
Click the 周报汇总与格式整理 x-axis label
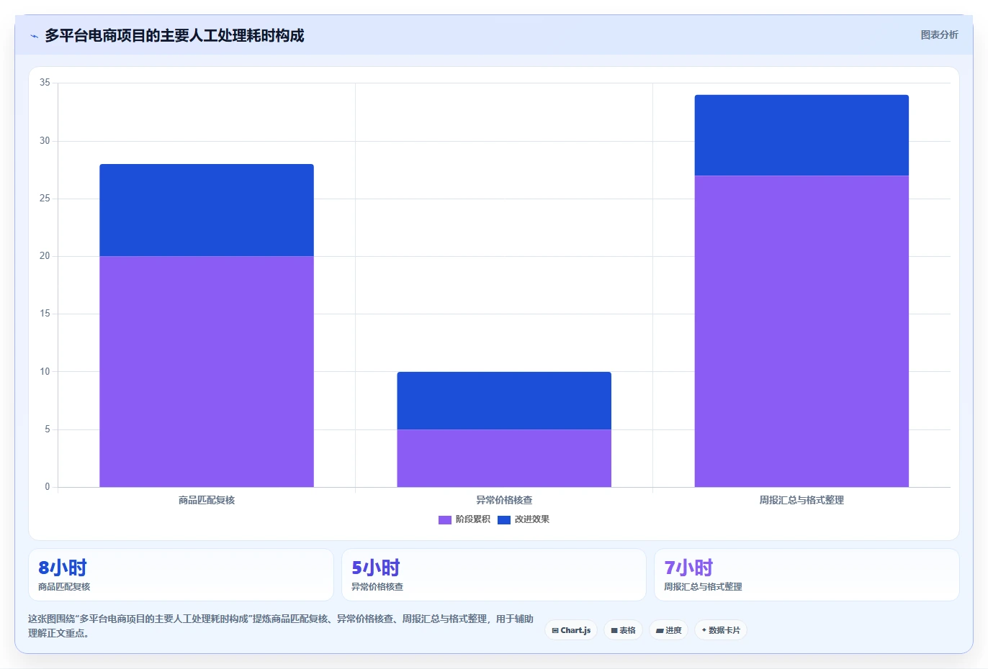click(801, 500)
